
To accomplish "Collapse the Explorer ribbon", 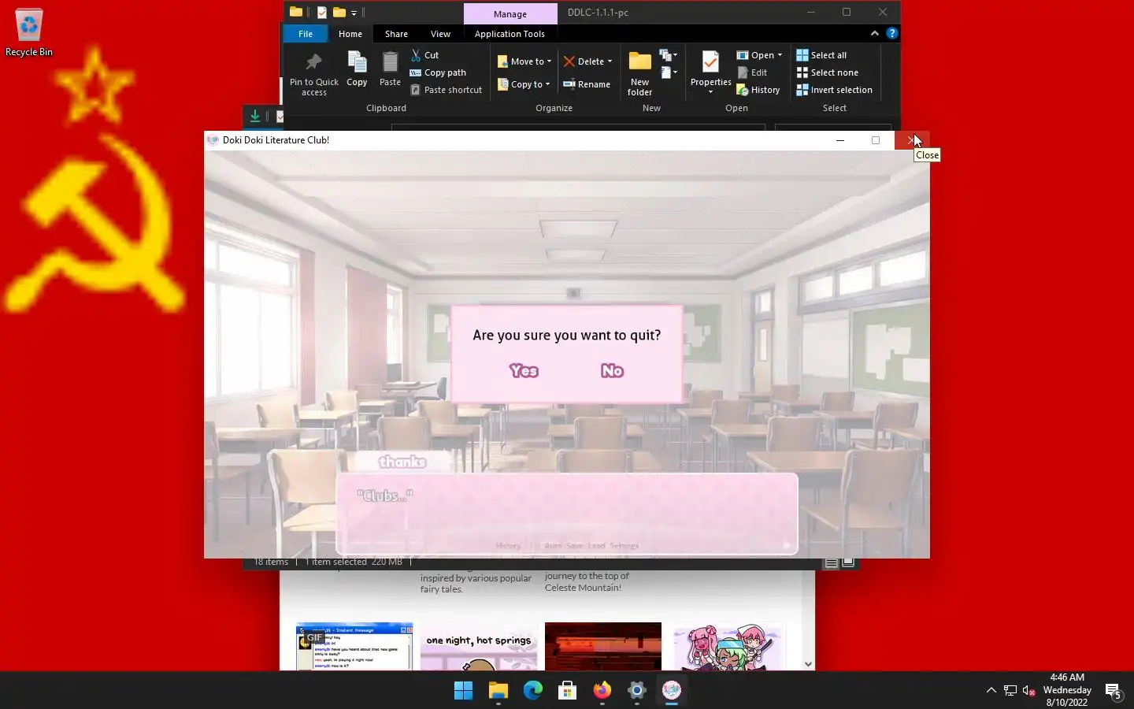I will pyautogui.click(x=874, y=33).
